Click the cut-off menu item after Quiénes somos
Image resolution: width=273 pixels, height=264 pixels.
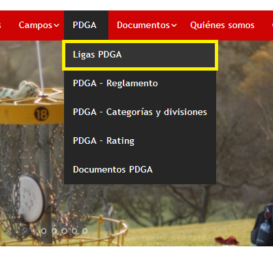tap(272, 25)
